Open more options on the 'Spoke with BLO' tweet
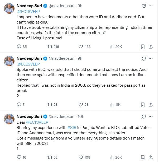This screenshot has width=159, height=162. pyautogui.click(x=151, y=59)
